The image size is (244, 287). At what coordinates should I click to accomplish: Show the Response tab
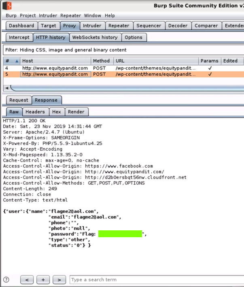pos(46,100)
